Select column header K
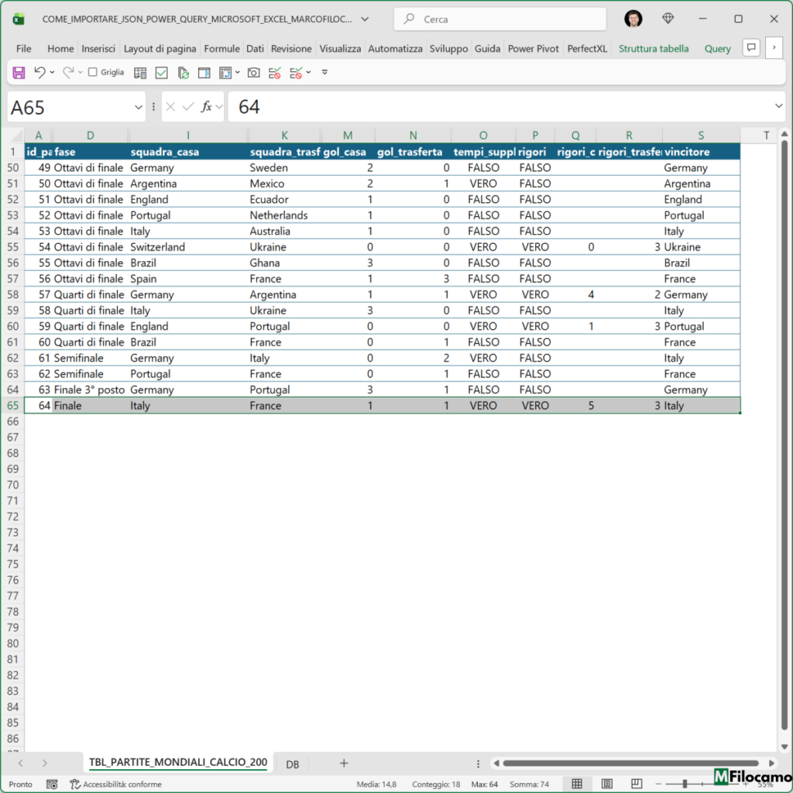 pyautogui.click(x=284, y=135)
